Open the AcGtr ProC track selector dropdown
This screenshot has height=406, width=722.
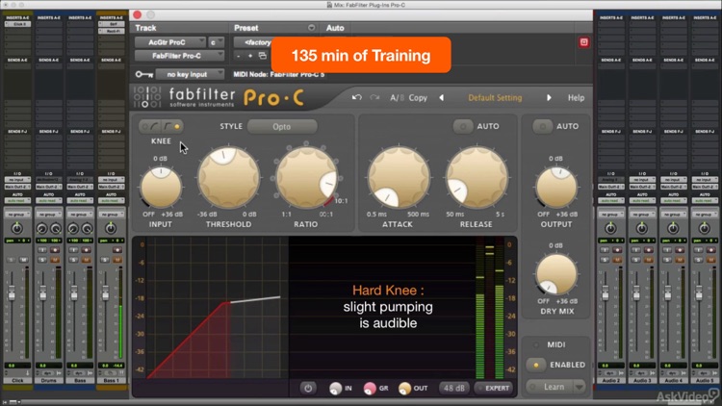point(169,42)
